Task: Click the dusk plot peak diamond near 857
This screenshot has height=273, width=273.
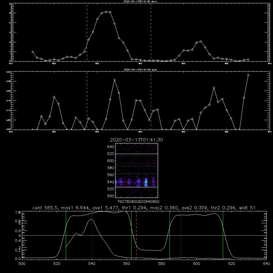Action: click(214, 88)
